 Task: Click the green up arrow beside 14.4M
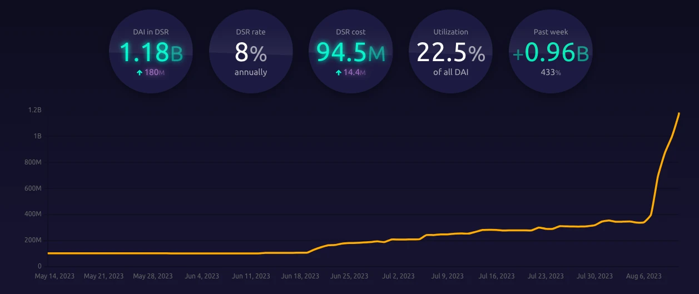click(x=339, y=72)
